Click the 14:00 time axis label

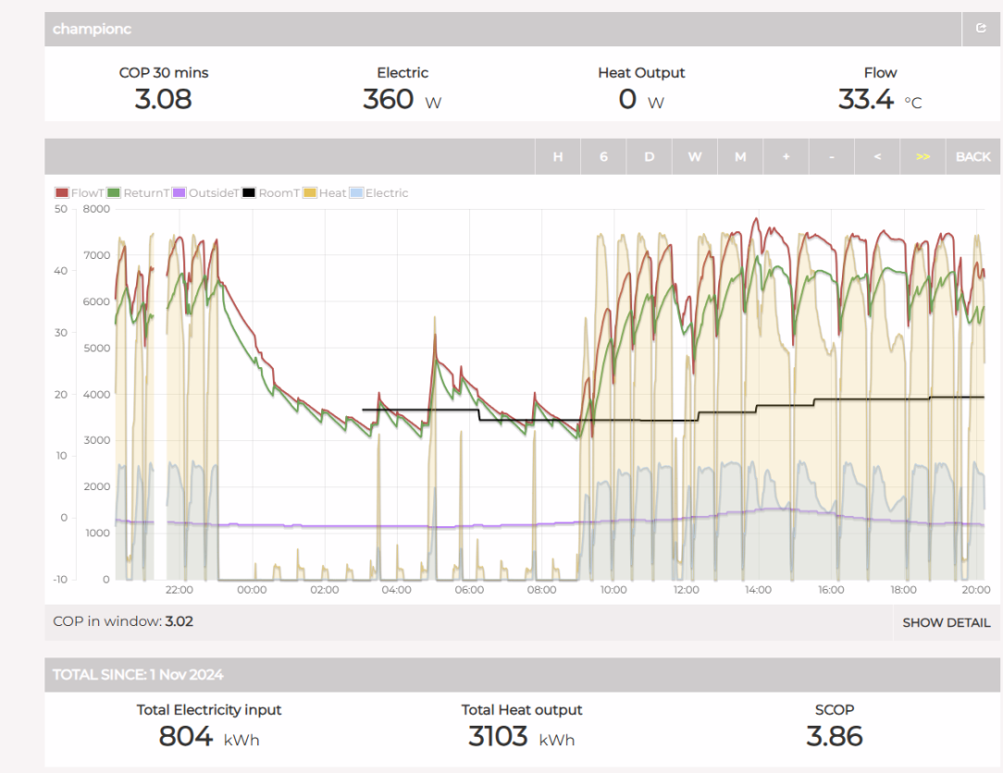tap(758, 590)
